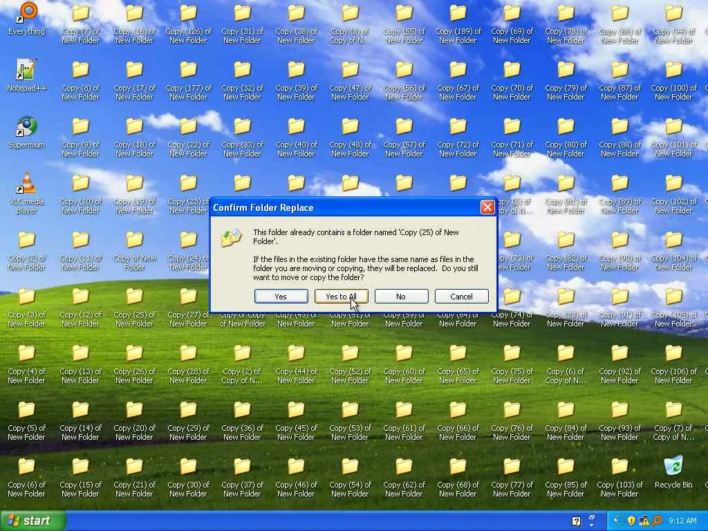708x531 pixels.
Task: Select folder Copy (76) of New Folder
Action: pos(512,421)
